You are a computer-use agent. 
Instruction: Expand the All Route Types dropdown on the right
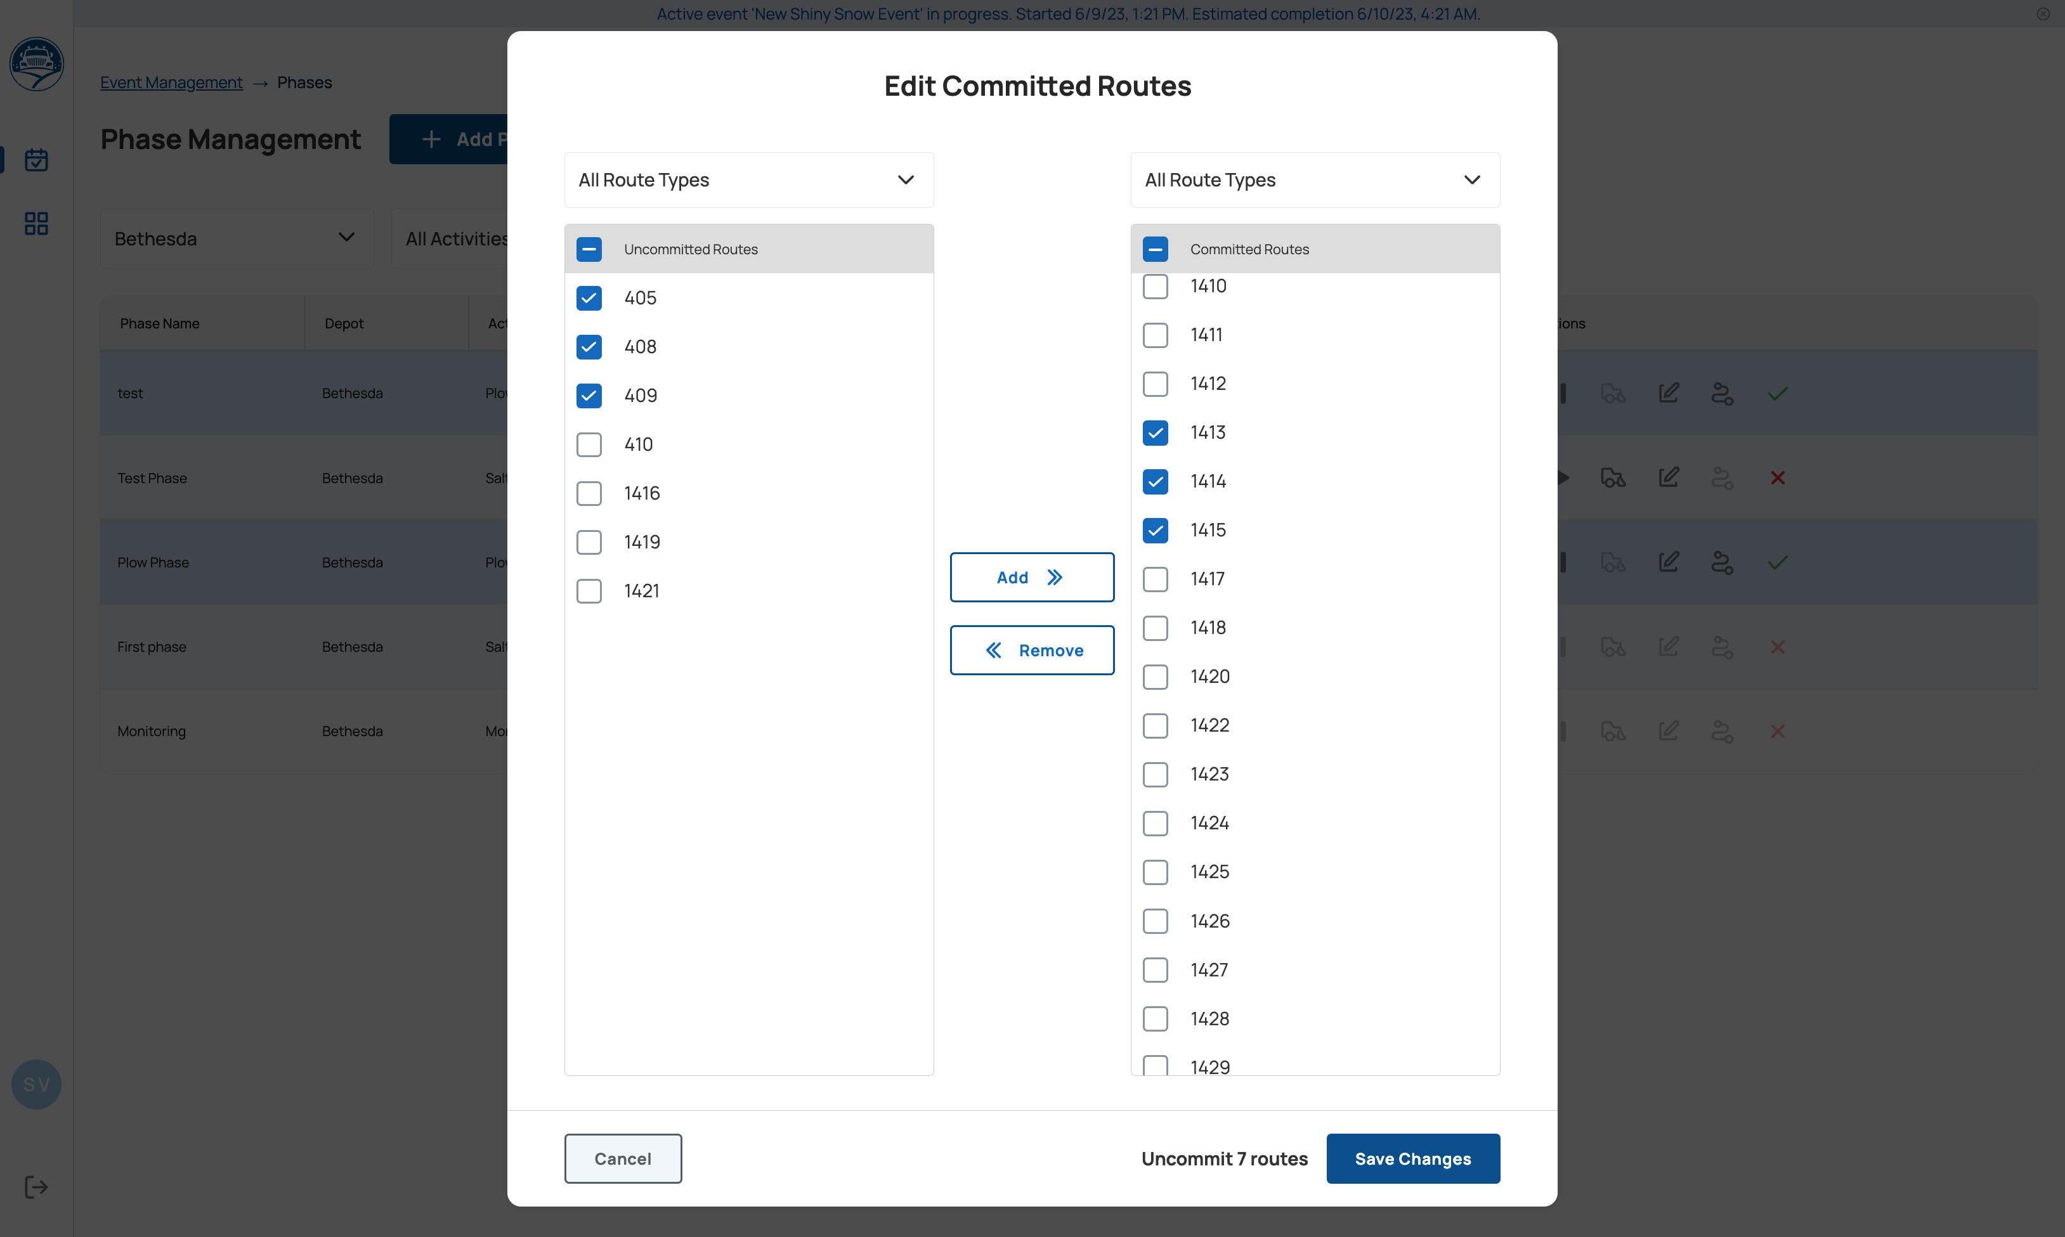[x=1314, y=179]
